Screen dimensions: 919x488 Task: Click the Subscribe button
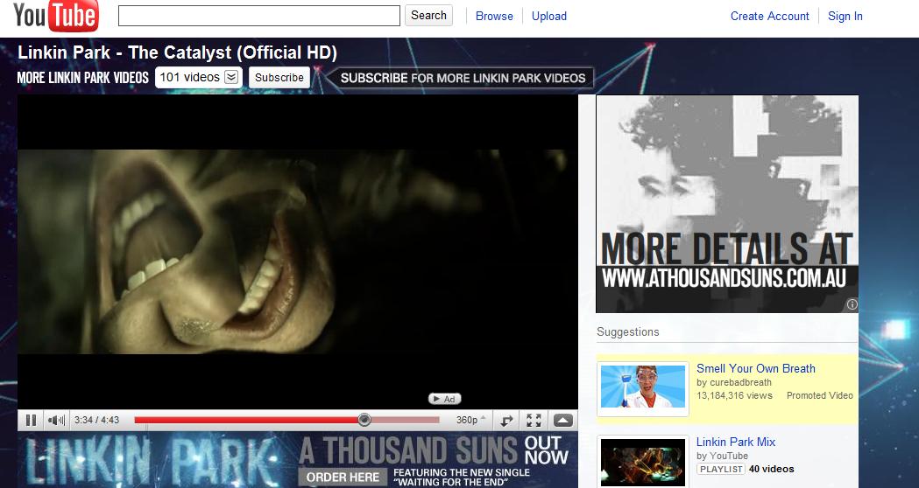pyautogui.click(x=279, y=77)
